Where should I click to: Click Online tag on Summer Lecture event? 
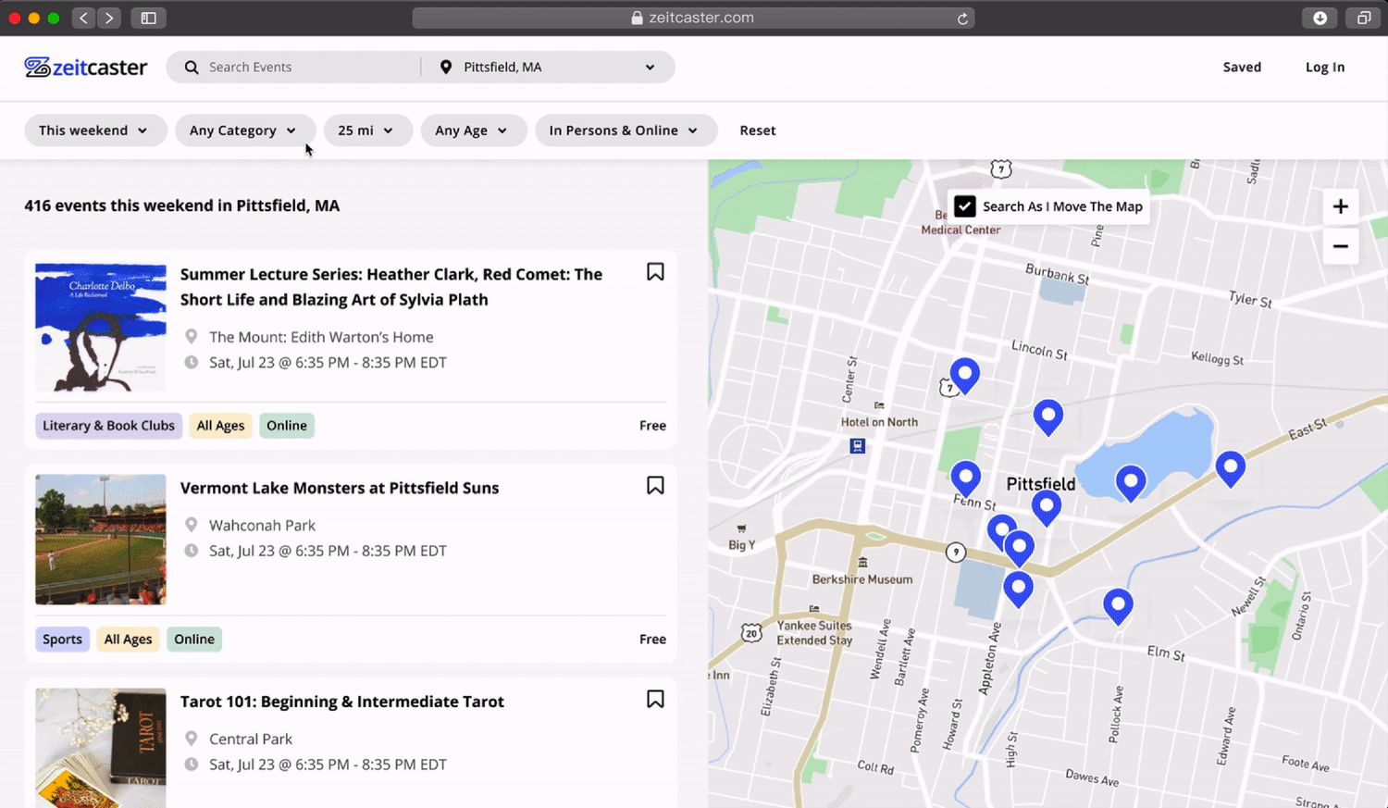pos(287,426)
